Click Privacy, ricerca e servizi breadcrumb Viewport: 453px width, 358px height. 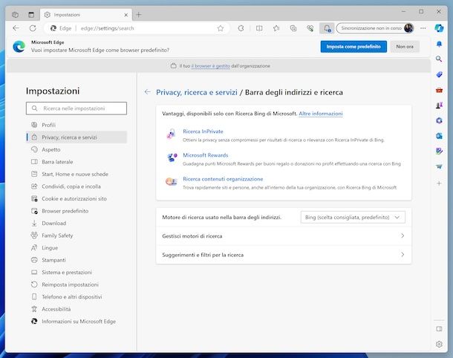[x=197, y=92]
